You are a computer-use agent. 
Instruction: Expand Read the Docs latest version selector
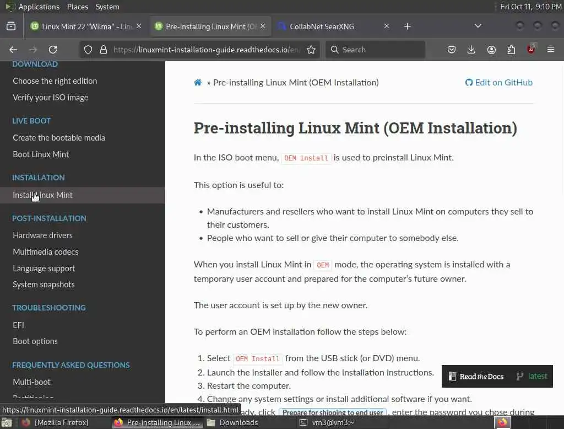pos(532,377)
